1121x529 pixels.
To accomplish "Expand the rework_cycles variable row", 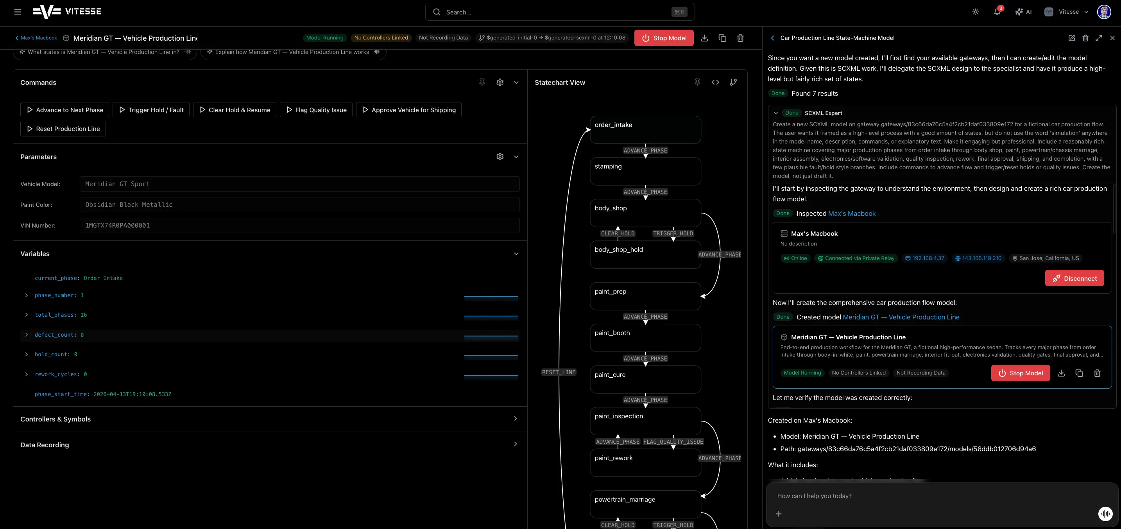I will [27, 374].
